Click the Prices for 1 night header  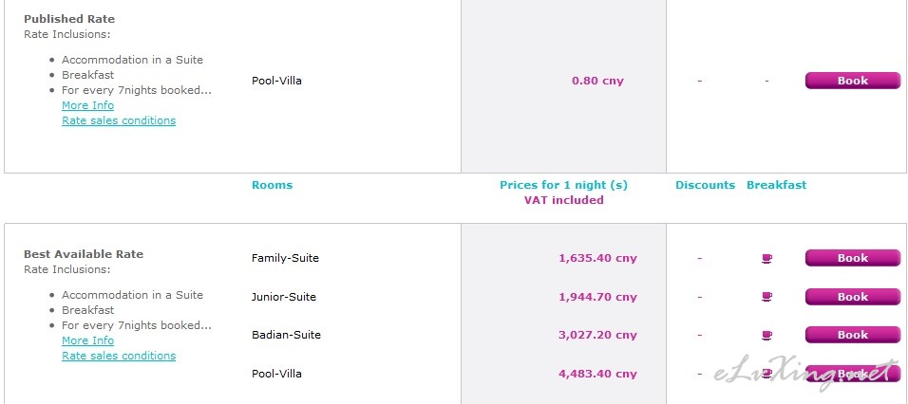click(563, 185)
